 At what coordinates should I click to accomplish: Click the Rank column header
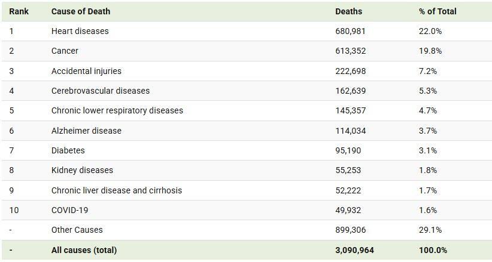coord(19,11)
